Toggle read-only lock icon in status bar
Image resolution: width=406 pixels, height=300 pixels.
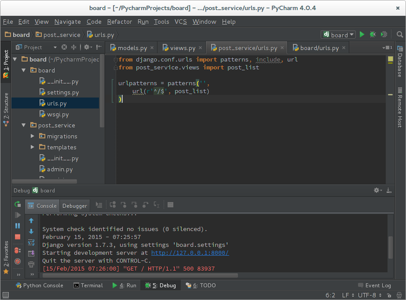point(389,295)
